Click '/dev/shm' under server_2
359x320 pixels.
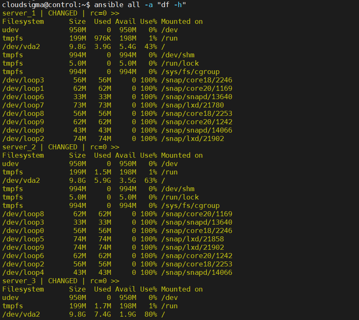pos(178,189)
